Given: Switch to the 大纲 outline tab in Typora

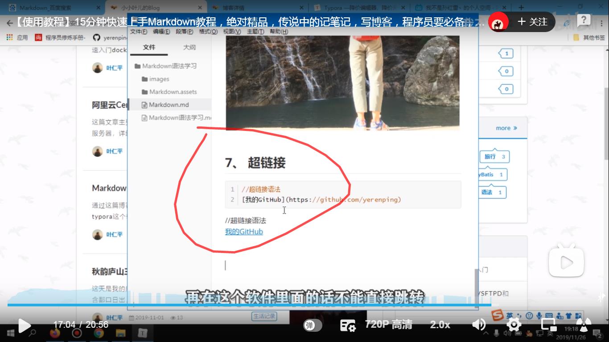Looking at the screenshot, I should point(189,47).
